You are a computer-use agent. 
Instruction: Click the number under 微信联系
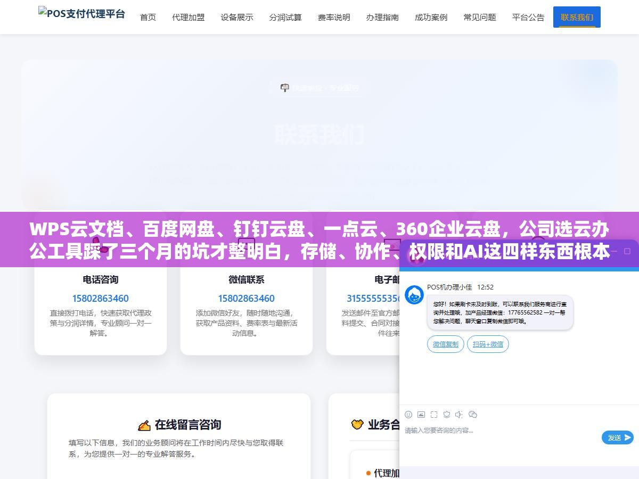click(246, 299)
